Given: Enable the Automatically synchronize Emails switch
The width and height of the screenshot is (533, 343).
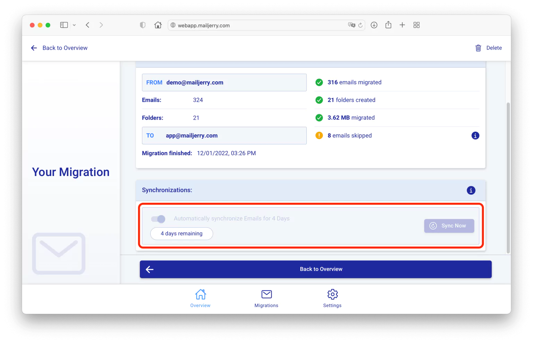Looking at the screenshot, I should coord(158,219).
